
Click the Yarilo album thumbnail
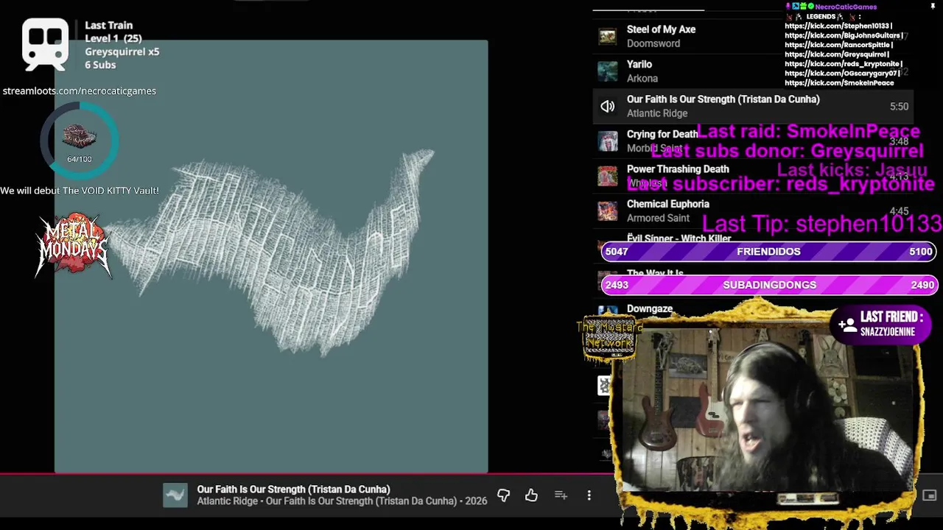[607, 71]
